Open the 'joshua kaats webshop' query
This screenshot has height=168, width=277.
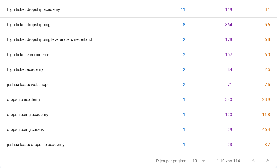pos(27,85)
